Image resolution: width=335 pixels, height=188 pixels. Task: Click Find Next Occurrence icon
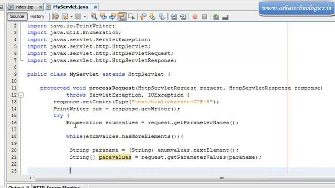click(x=113, y=17)
